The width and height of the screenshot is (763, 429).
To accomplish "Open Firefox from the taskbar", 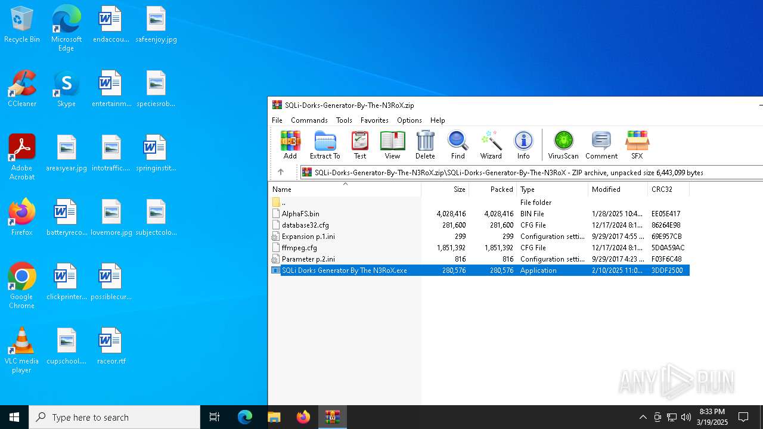I will click(303, 417).
